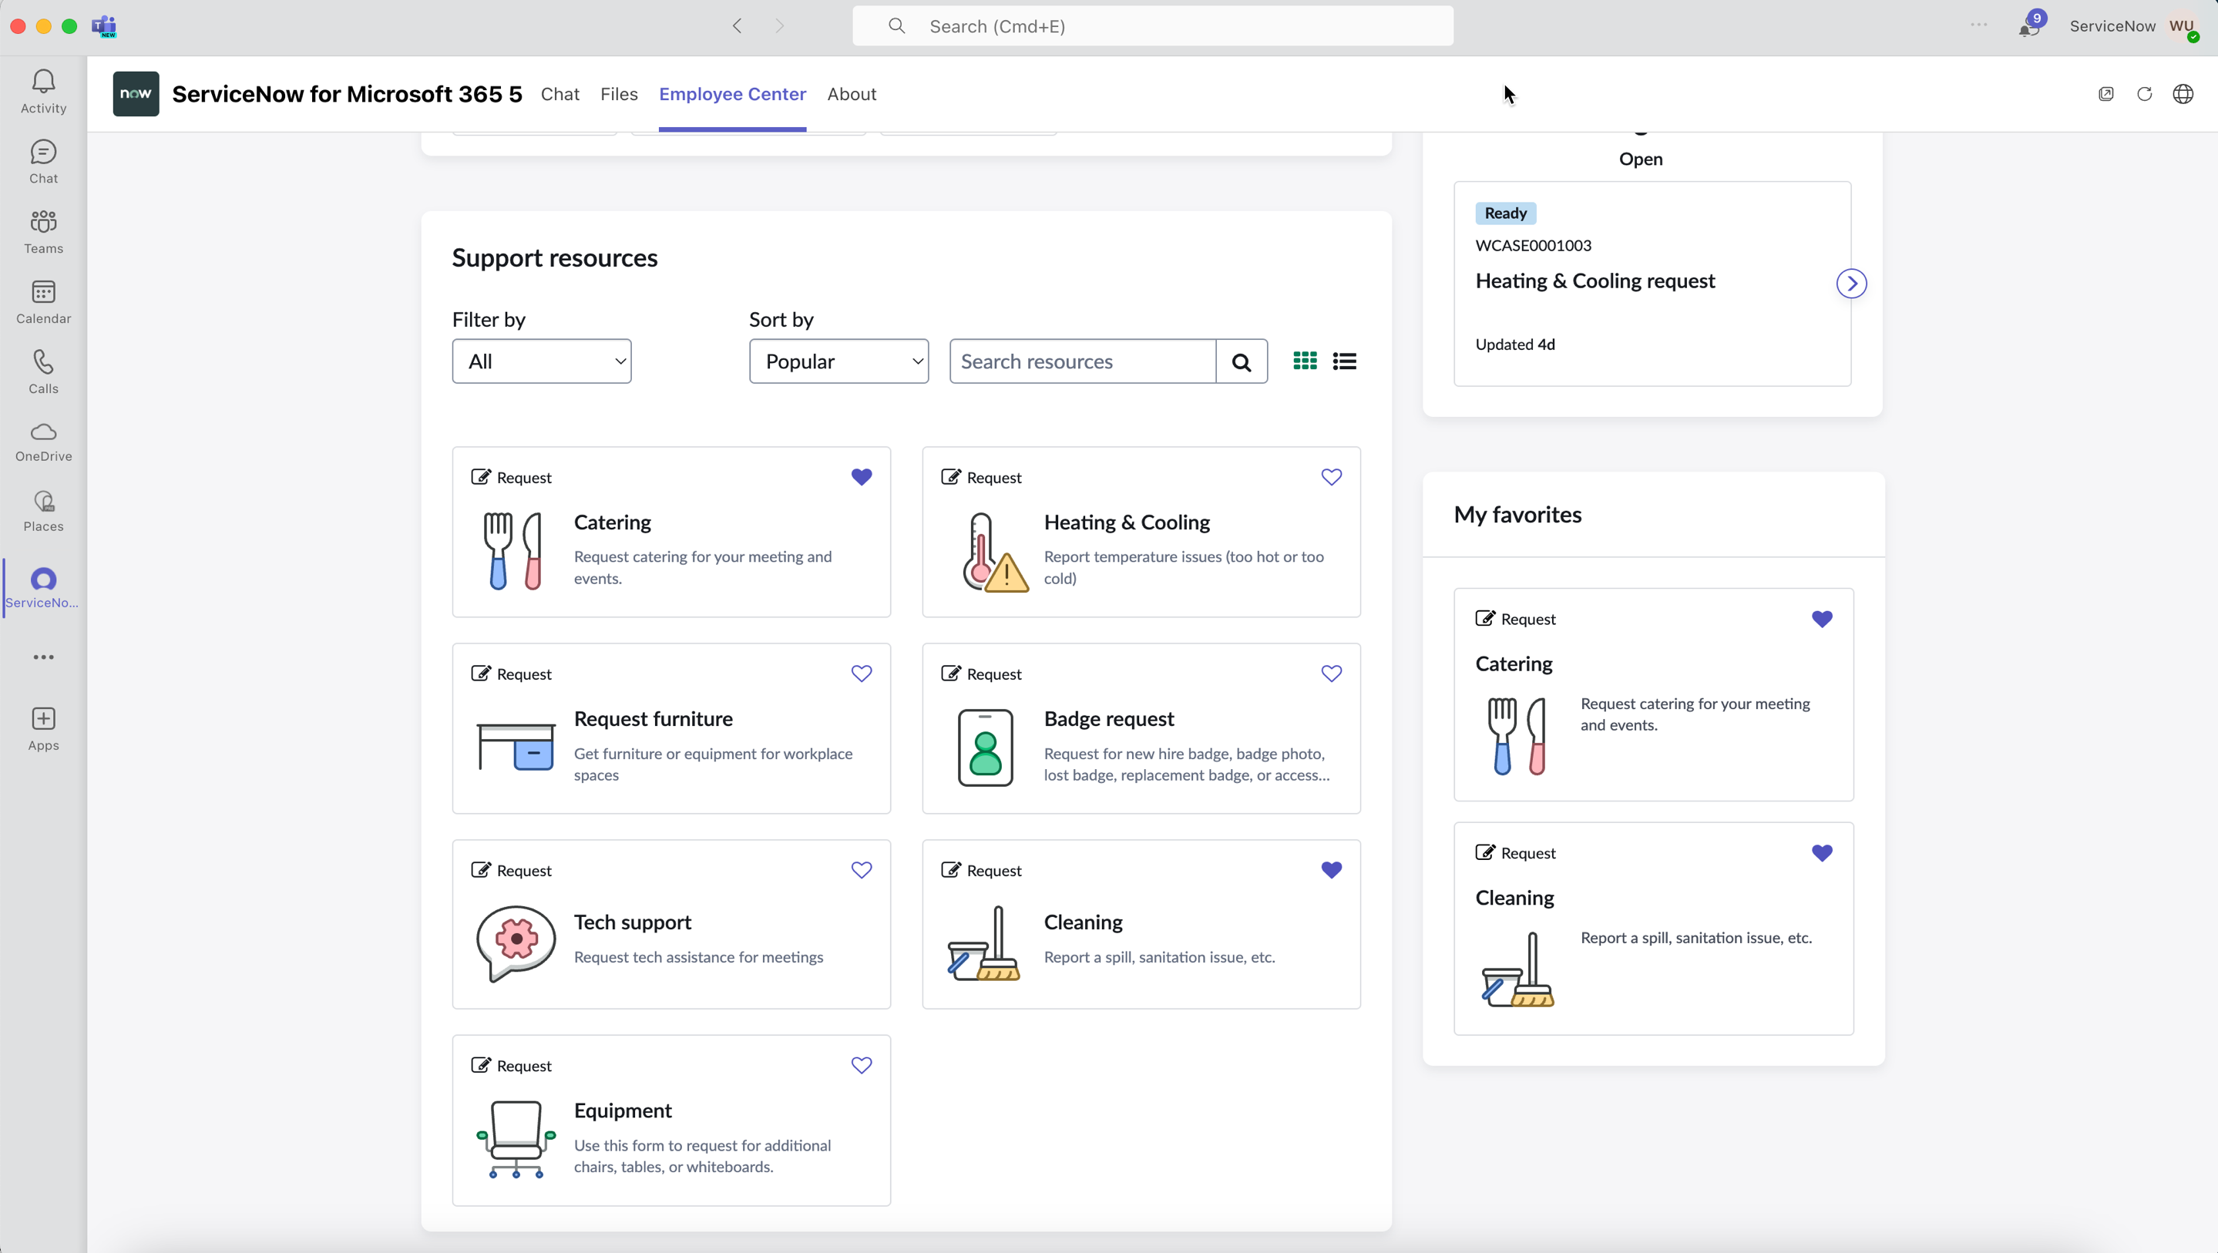Click case number WCASE0001003
This screenshot has height=1253, width=2218.
pyautogui.click(x=1533, y=245)
